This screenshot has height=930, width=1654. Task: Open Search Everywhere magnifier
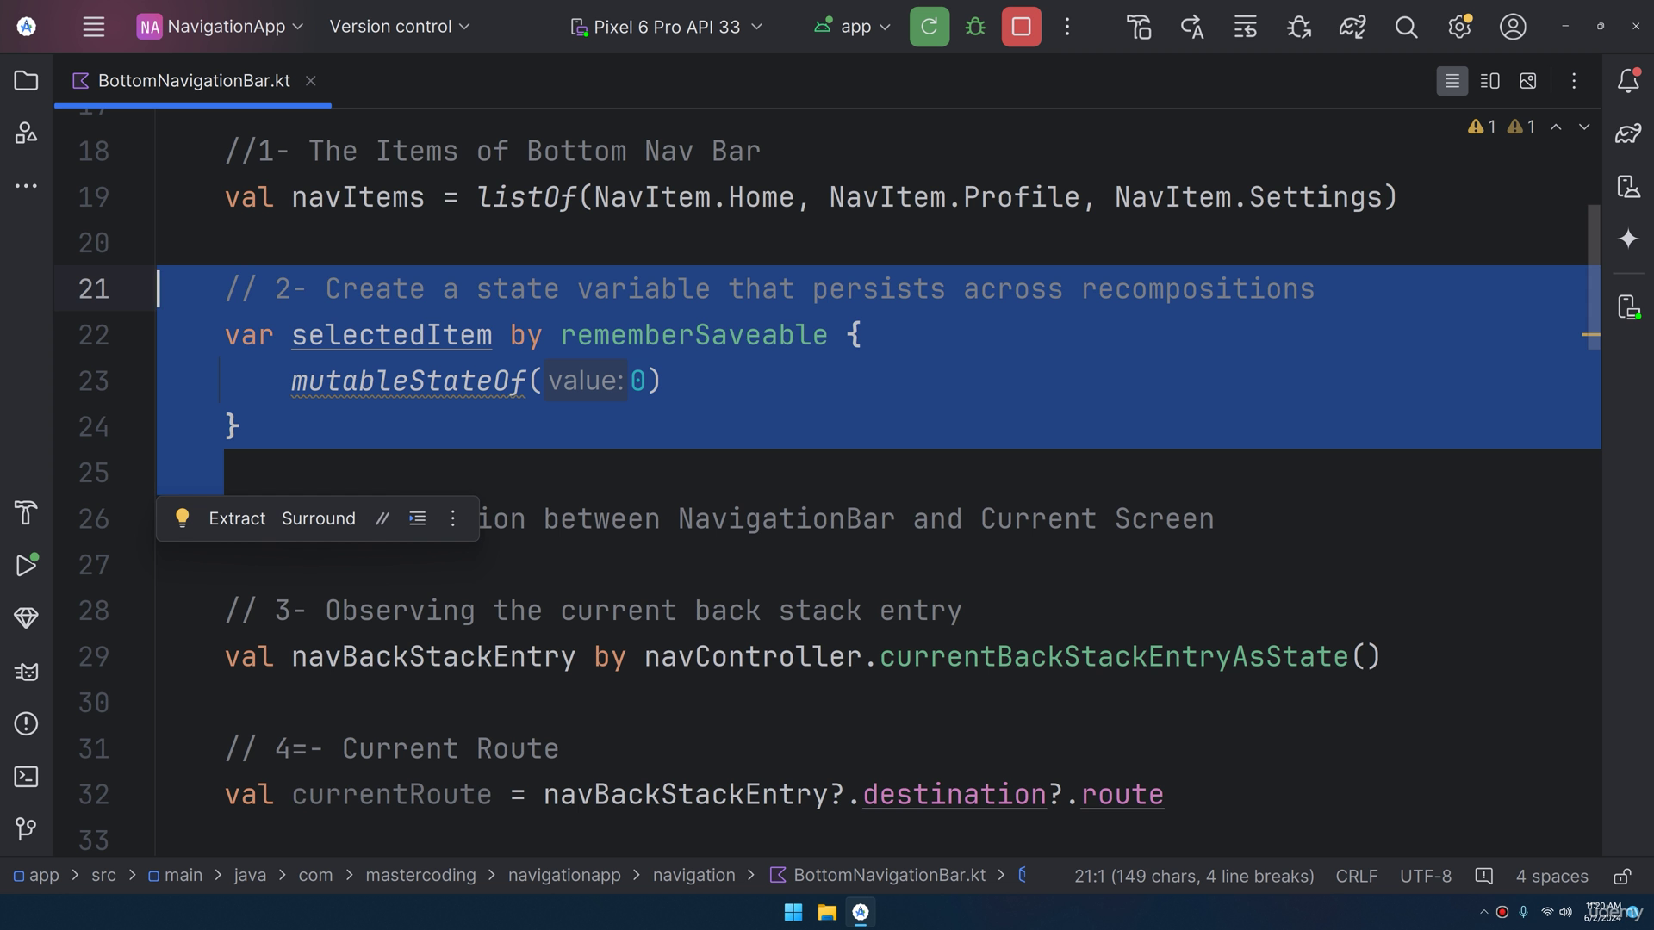pos(1406,27)
